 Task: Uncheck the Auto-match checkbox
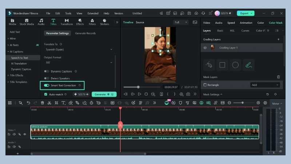pos(46,94)
